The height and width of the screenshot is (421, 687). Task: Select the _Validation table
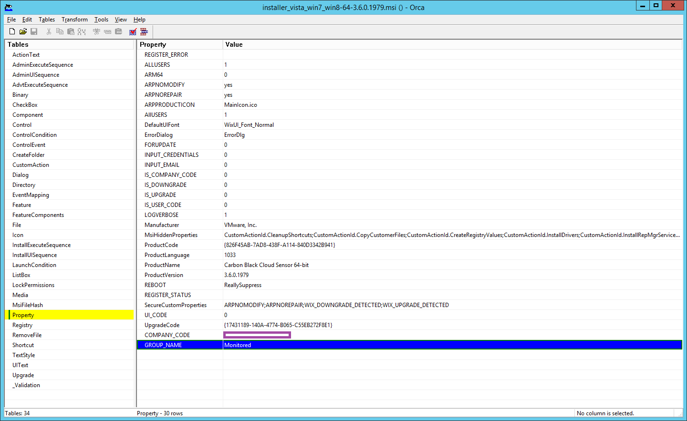tap(26, 385)
